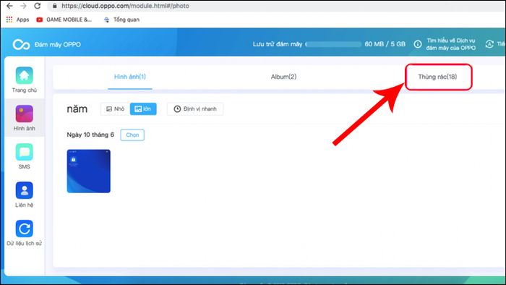Open Dữ liệu lịch sử history icon

click(24, 229)
